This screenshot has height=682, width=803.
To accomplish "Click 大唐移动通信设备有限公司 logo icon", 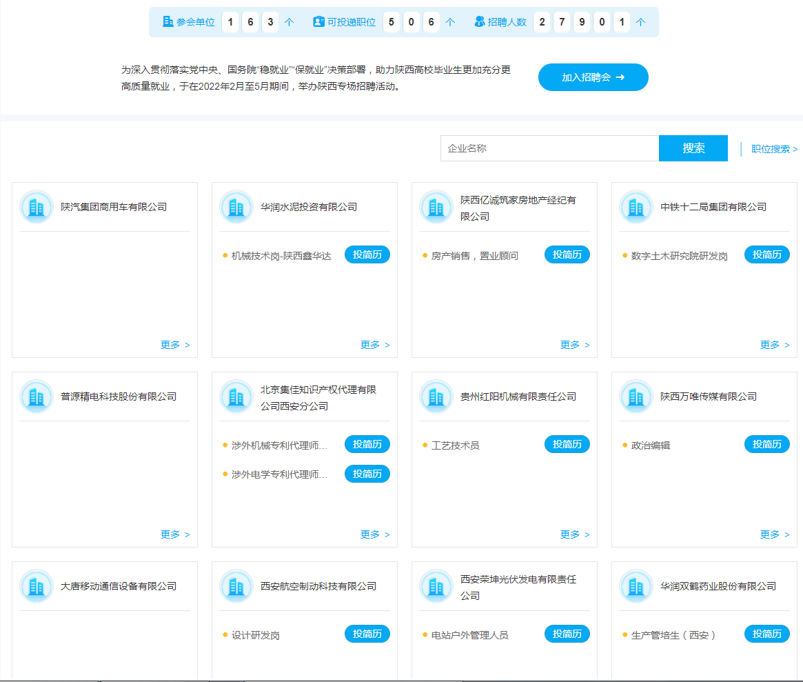I will pos(37,586).
